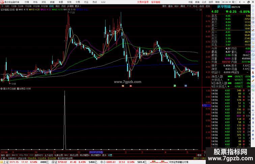Click the 月 period icon in right sidebar

(253, 123)
